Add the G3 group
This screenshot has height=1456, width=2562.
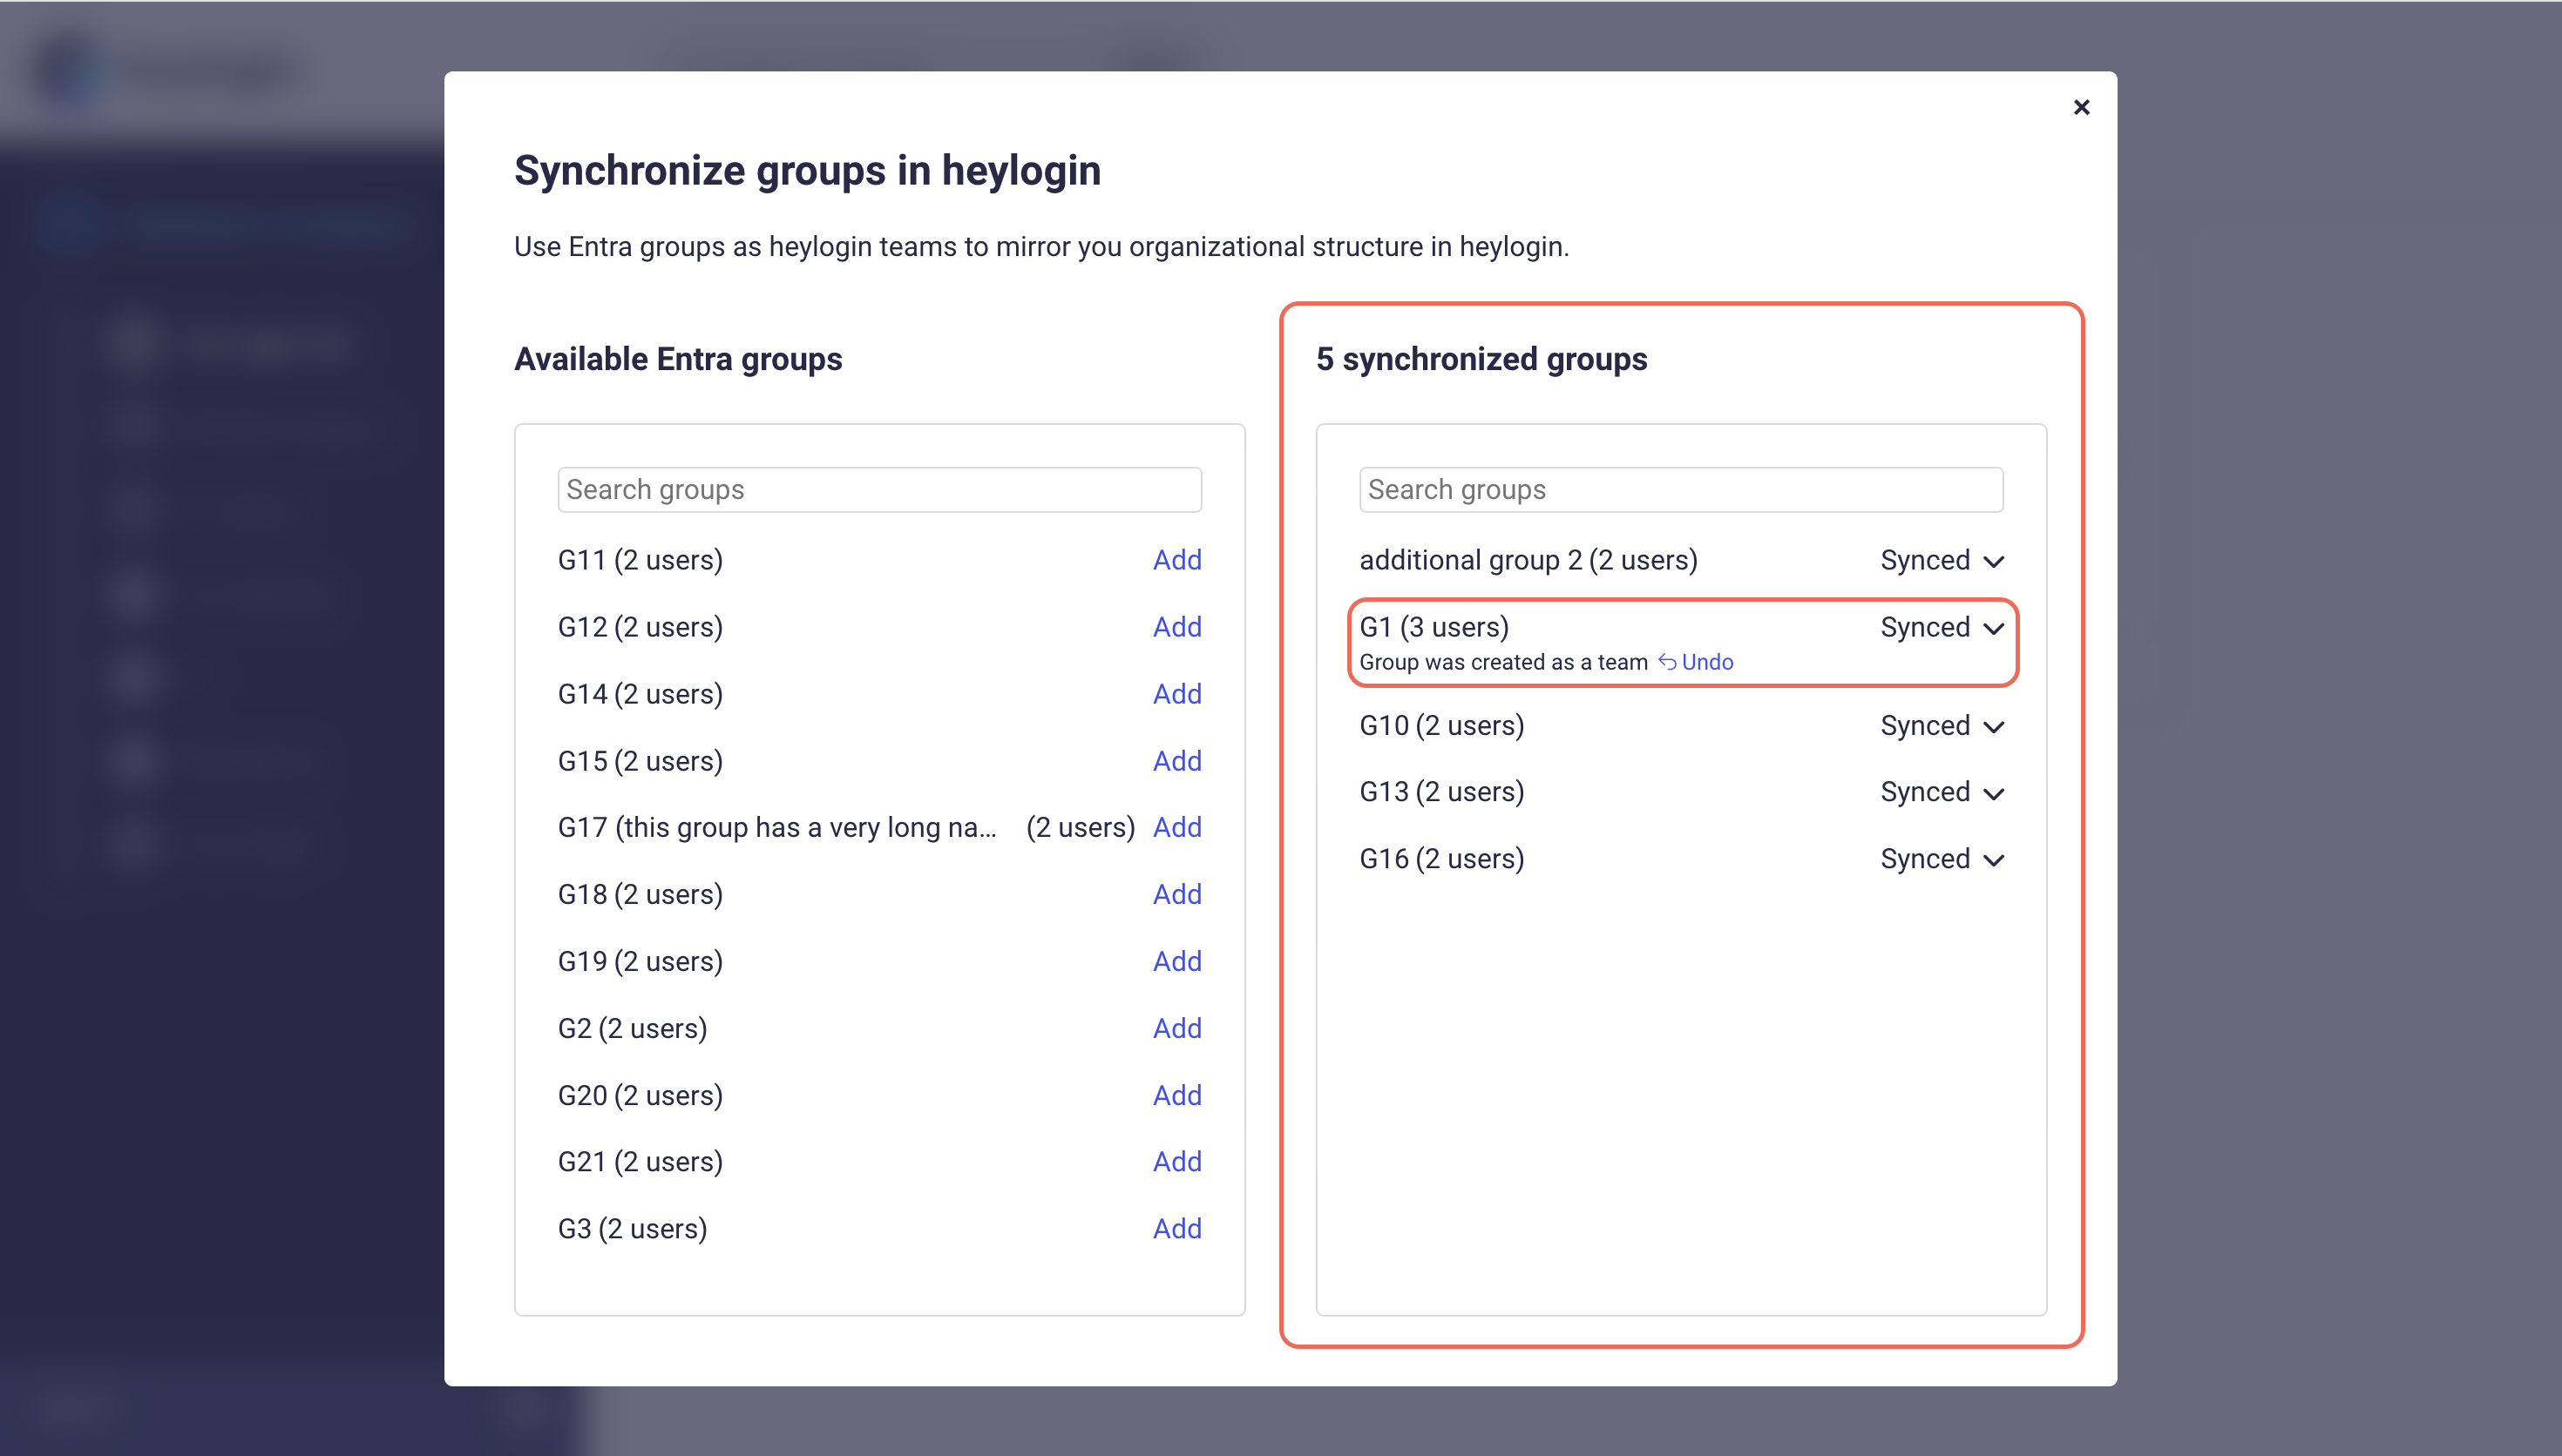pos(1176,1228)
